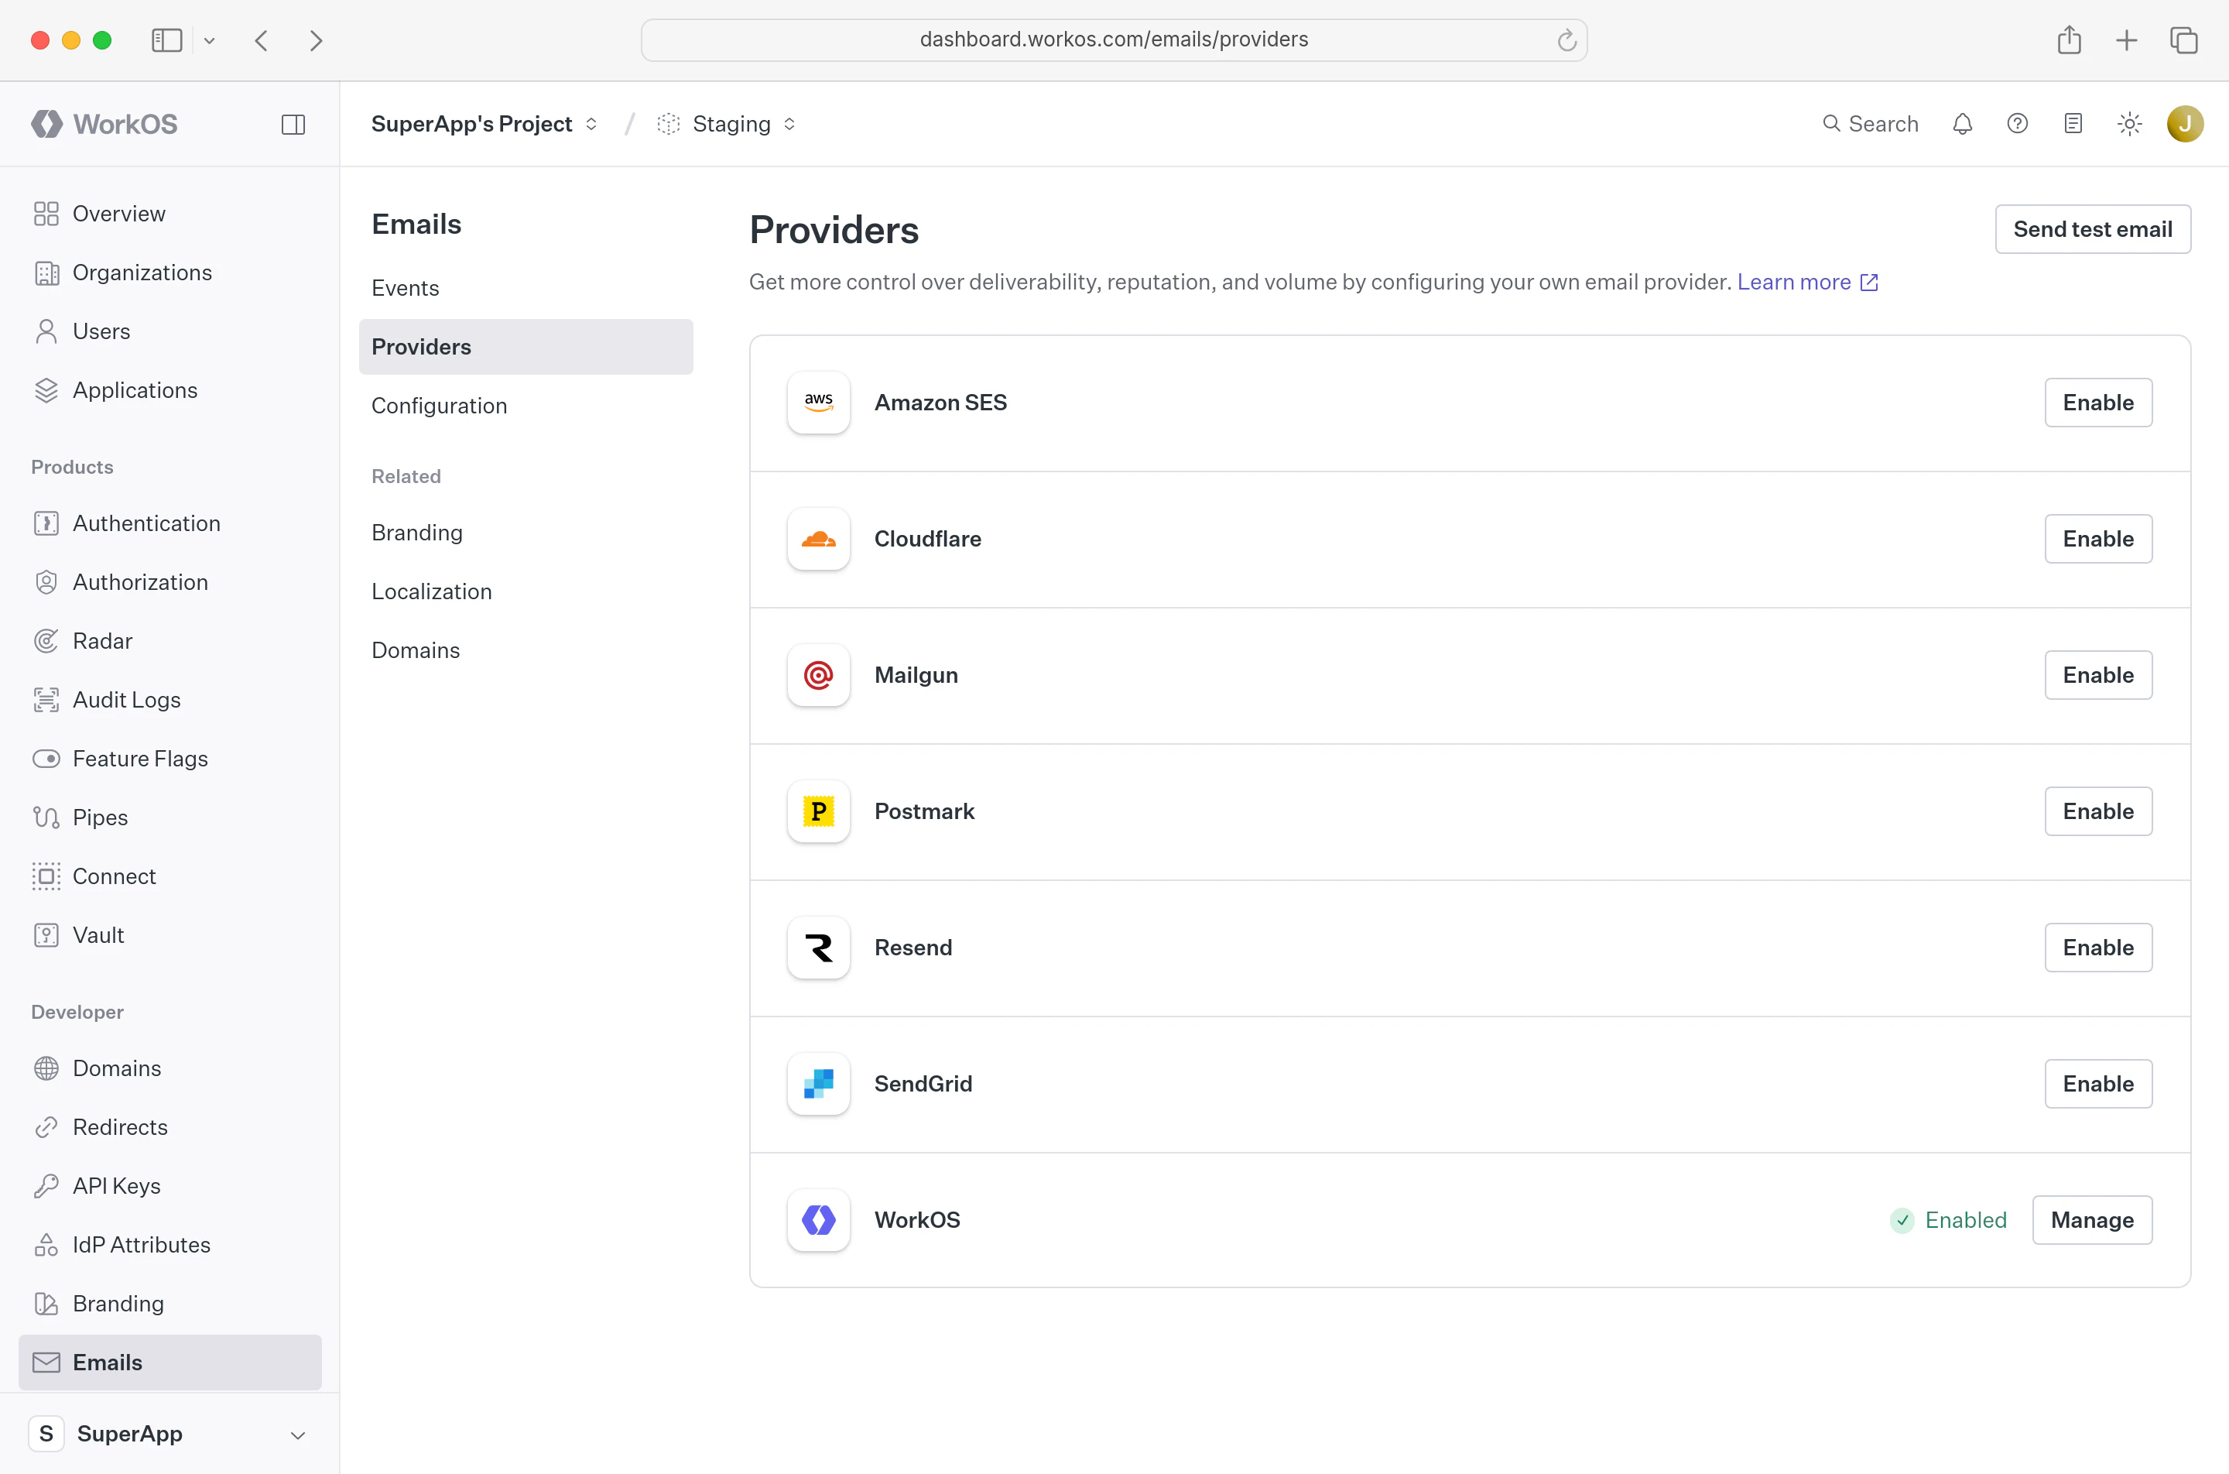Click the Postmark P logo
The width and height of the screenshot is (2229, 1474).
pos(819,811)
